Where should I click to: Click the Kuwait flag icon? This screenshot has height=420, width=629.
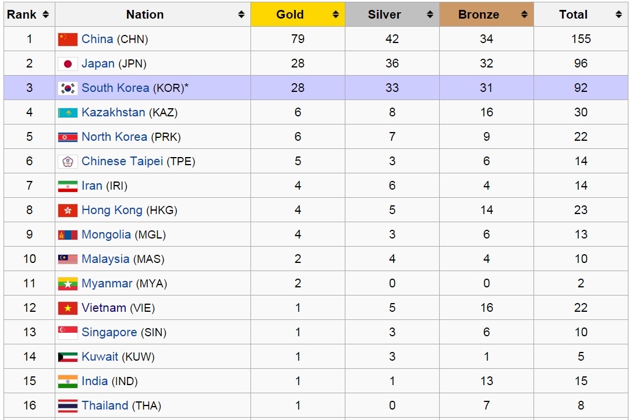point(68,357)
